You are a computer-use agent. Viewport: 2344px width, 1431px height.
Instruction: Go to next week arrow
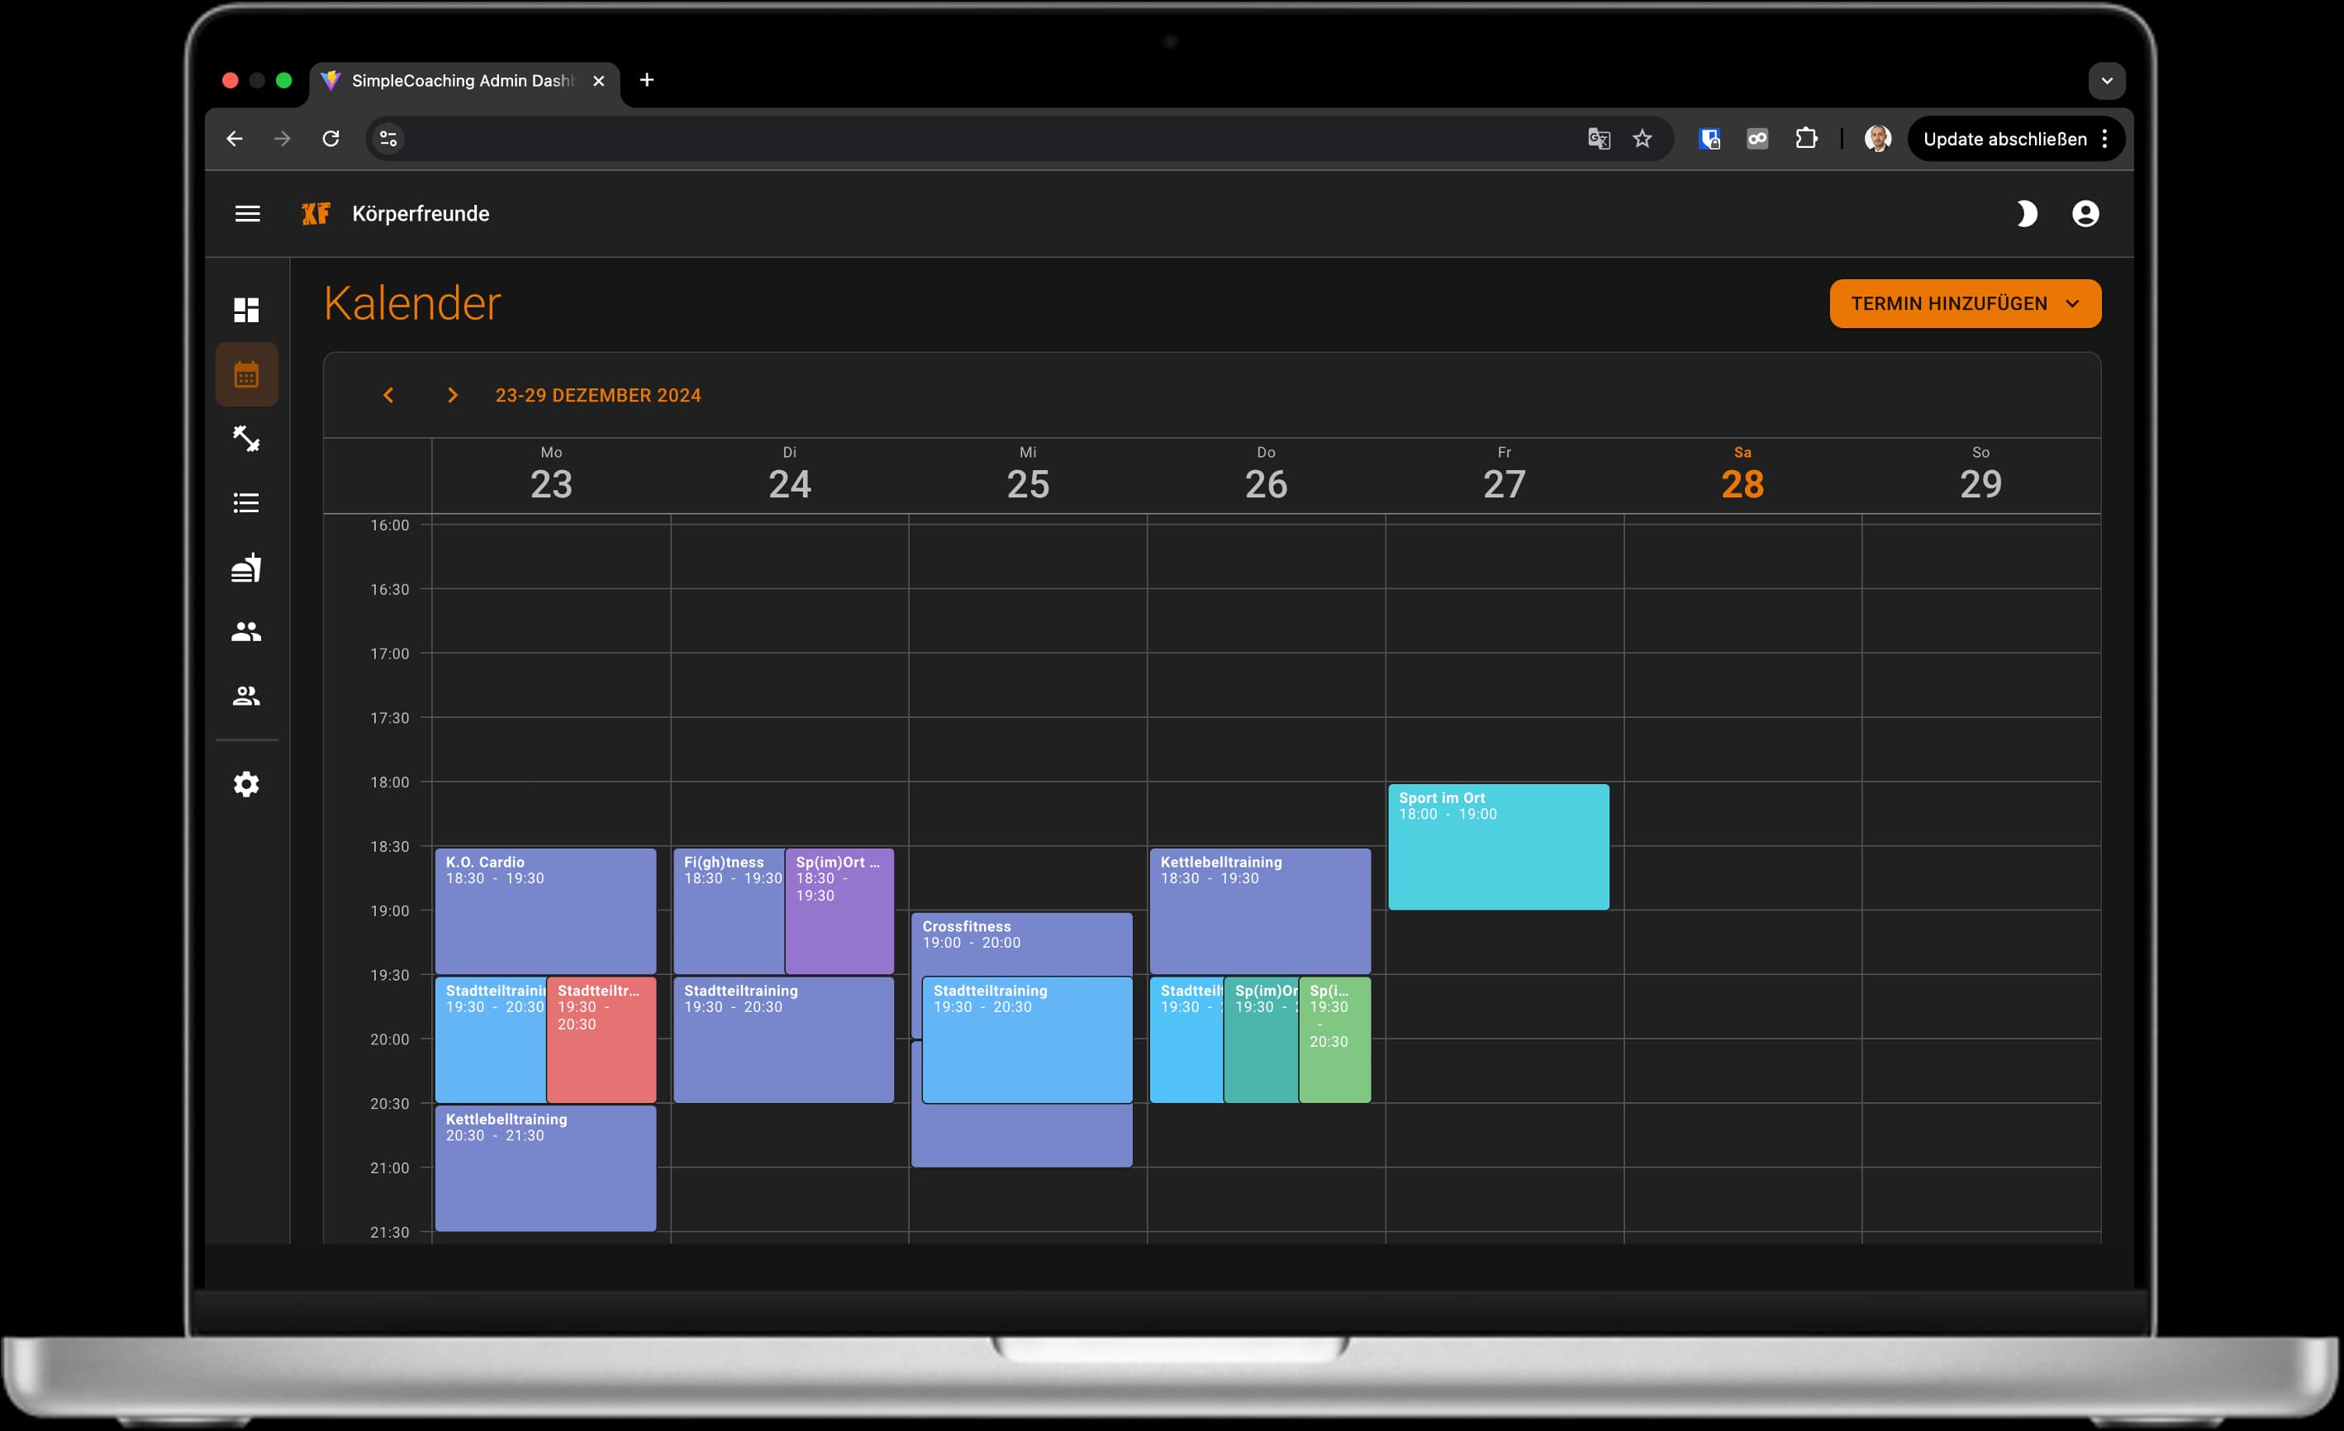(x=453, y=395)
